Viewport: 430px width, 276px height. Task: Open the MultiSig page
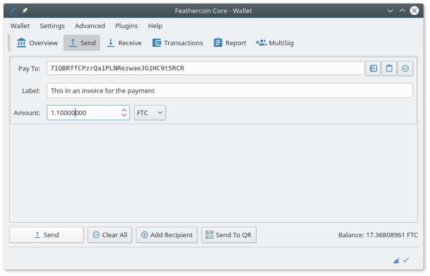[x=275, y=43]
